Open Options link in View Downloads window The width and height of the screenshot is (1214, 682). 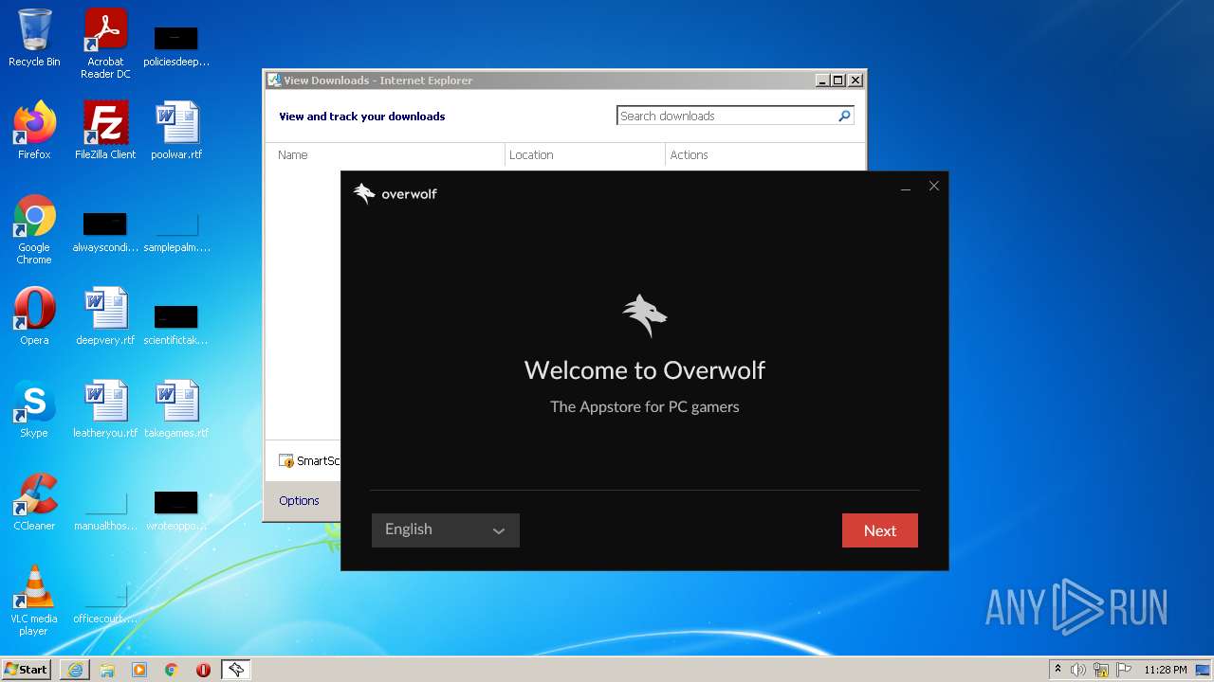point(299,500)
